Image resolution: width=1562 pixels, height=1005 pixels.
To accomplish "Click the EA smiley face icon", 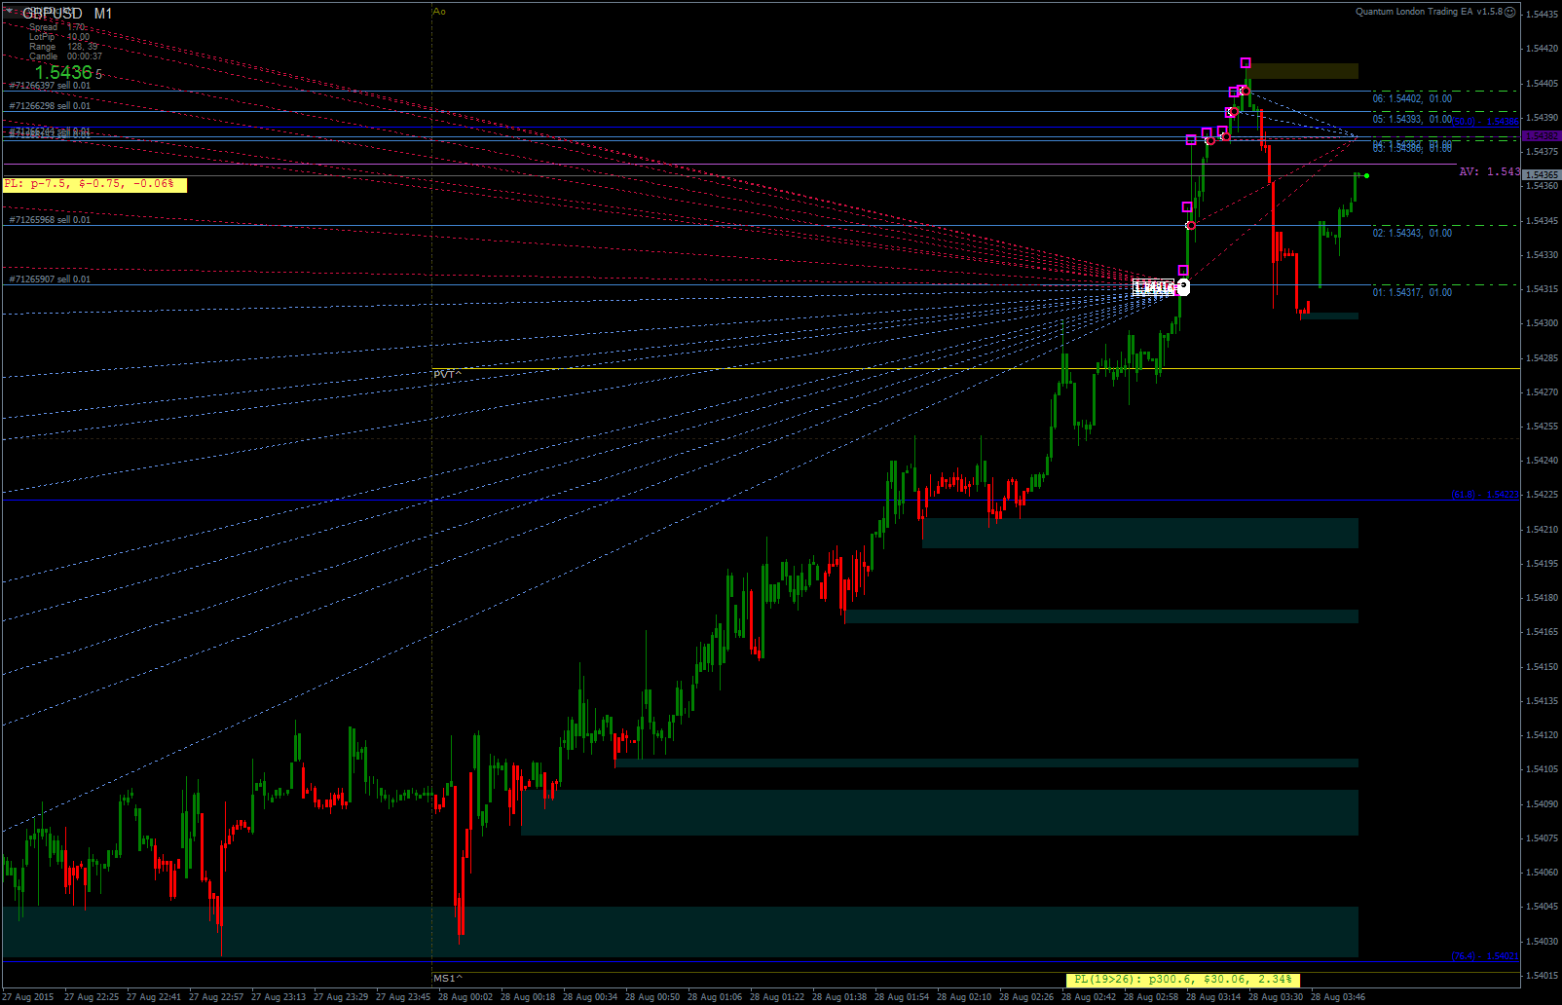I will pyautogui.click(x=1509, y=12).
